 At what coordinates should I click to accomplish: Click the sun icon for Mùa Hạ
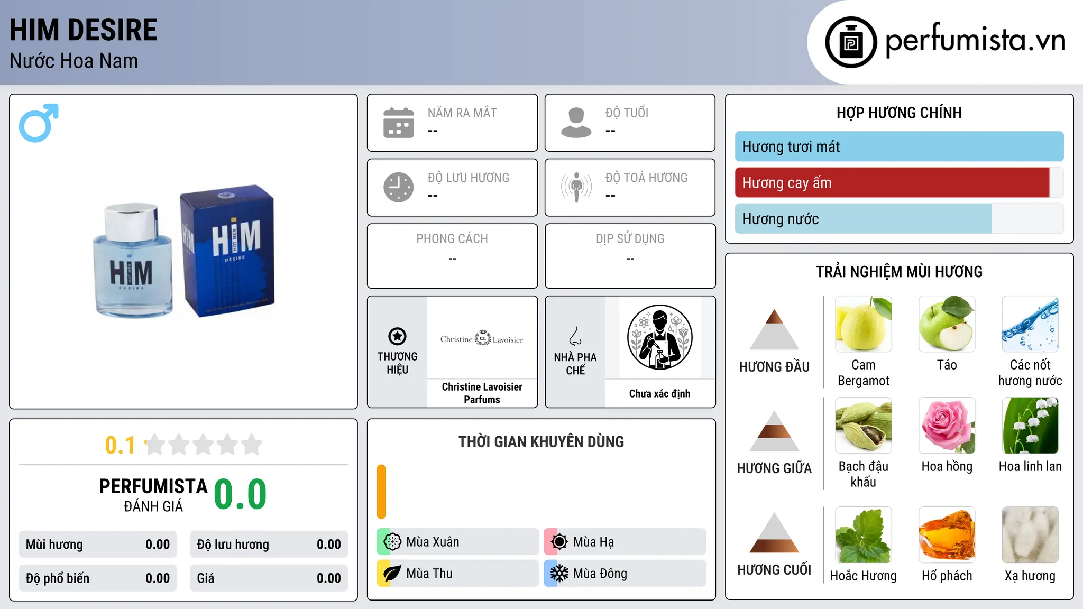pyautogui.click(x=559, y=542)
